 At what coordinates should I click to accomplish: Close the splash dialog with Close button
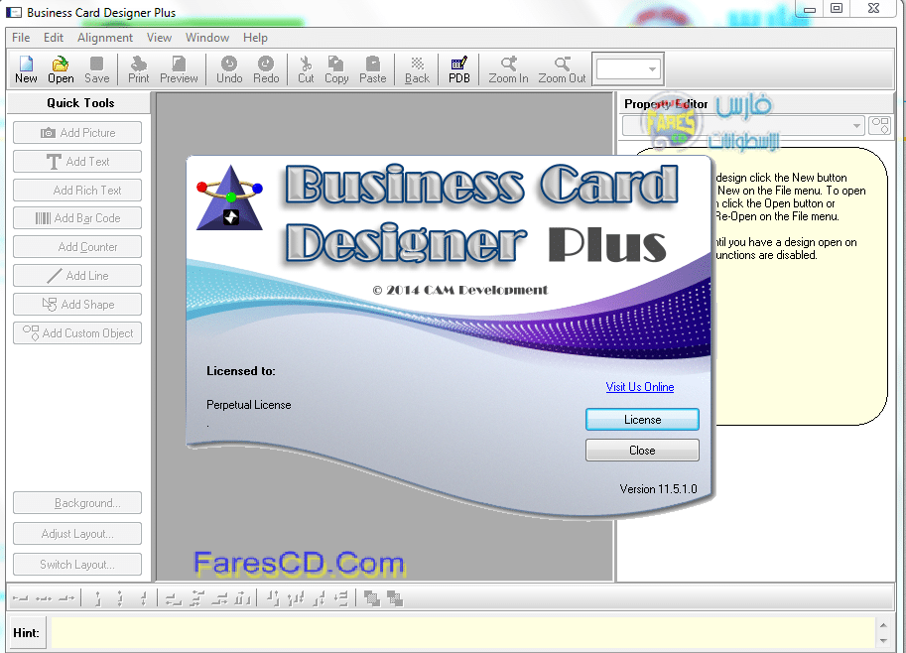click(642, 451)
